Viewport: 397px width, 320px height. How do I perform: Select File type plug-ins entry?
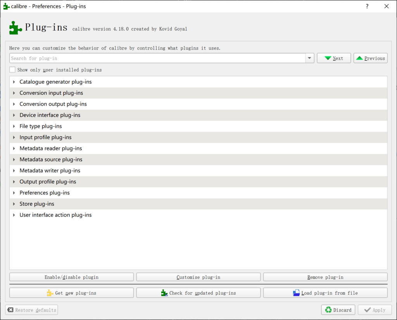pyautogui.click(x=41, y=126)
